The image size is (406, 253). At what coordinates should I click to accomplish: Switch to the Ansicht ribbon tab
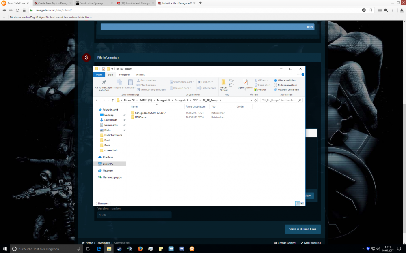[140, 74]
